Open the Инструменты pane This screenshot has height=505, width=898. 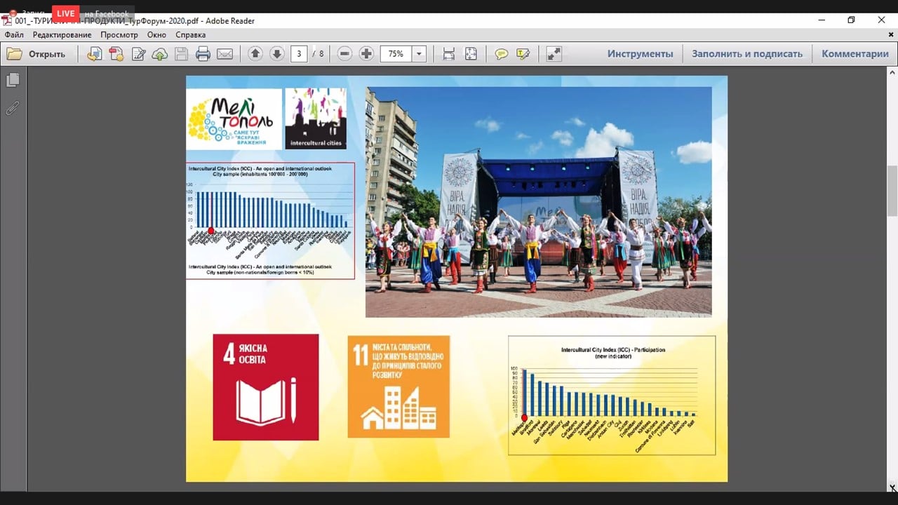click(x=640, y=54)
